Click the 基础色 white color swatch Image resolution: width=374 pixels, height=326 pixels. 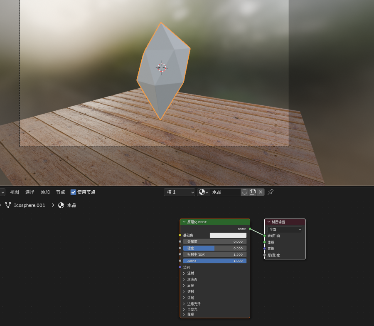pos(228,235)
